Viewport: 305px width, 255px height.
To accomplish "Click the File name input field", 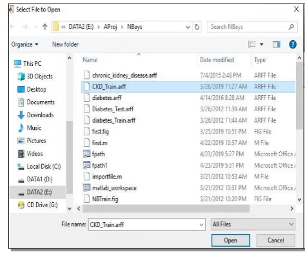I will (x=147, y=224).
